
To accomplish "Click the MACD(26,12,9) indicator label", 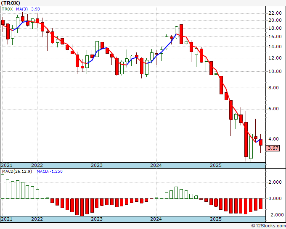I will point(17,172).
